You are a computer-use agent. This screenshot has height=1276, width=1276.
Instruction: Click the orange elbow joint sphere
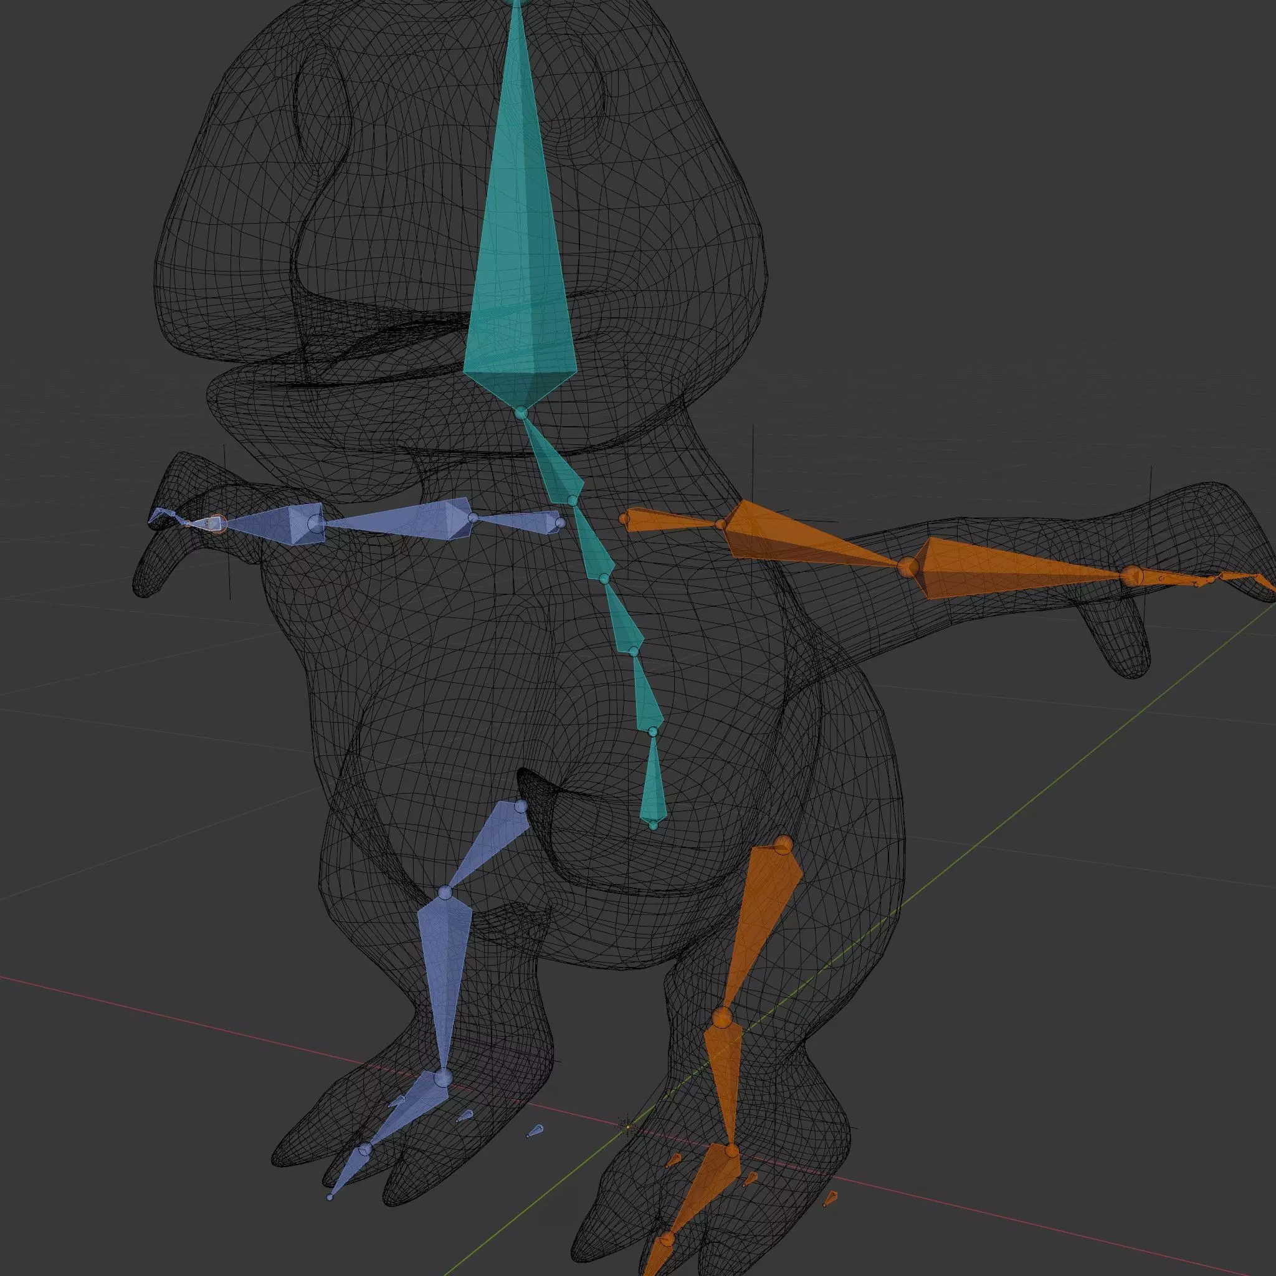pyautogui.click(x=909, y=567)
